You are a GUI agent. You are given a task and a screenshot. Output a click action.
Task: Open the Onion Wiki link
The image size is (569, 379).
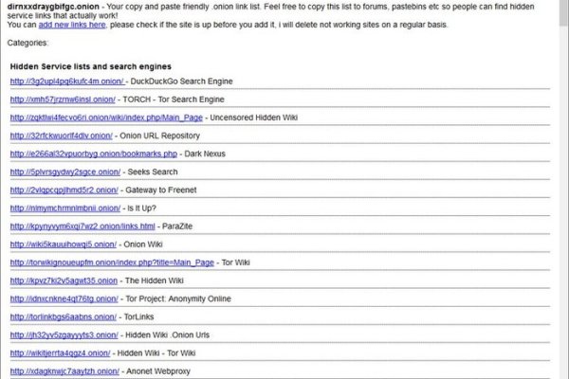pyautogui.click(x=64, y=244)
